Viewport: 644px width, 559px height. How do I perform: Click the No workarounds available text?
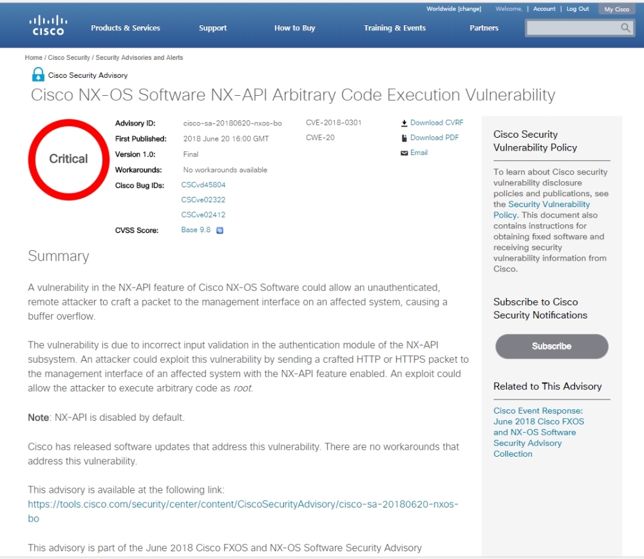click(225, 170)
